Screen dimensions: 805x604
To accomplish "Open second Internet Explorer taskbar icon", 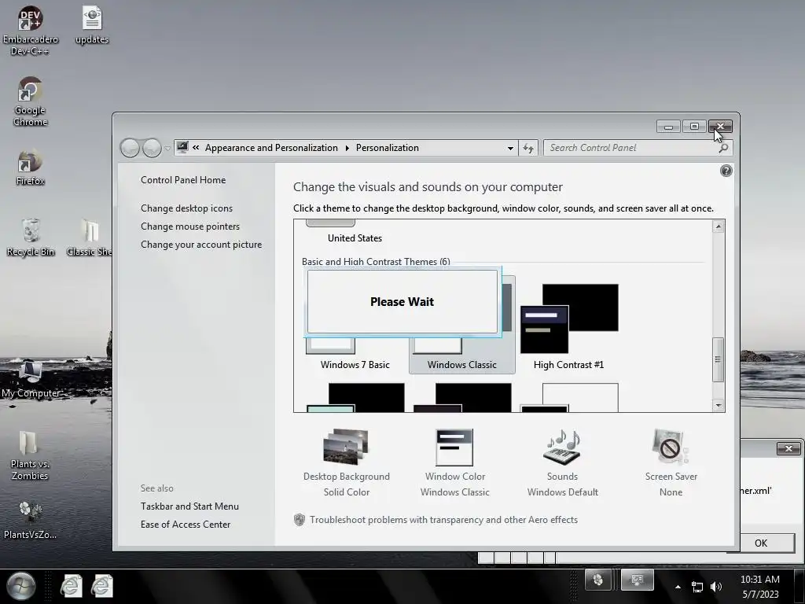I will click(x=102, y=586).
